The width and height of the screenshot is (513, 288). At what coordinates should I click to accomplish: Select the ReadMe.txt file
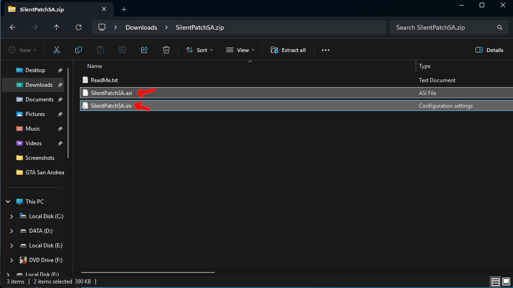[104, 80]
